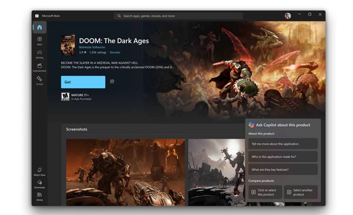Click the "About this product" label

point(261,134)
